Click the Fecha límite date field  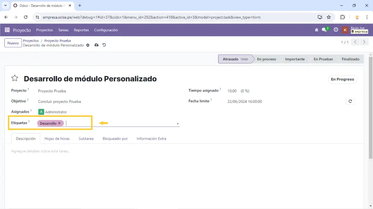click(244, 102)
